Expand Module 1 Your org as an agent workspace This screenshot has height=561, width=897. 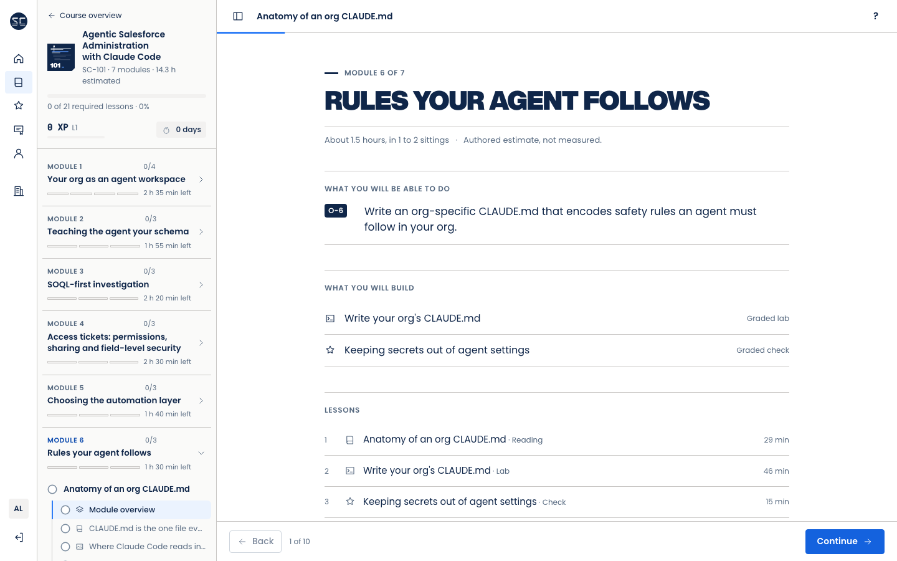[x=126, y=180]
